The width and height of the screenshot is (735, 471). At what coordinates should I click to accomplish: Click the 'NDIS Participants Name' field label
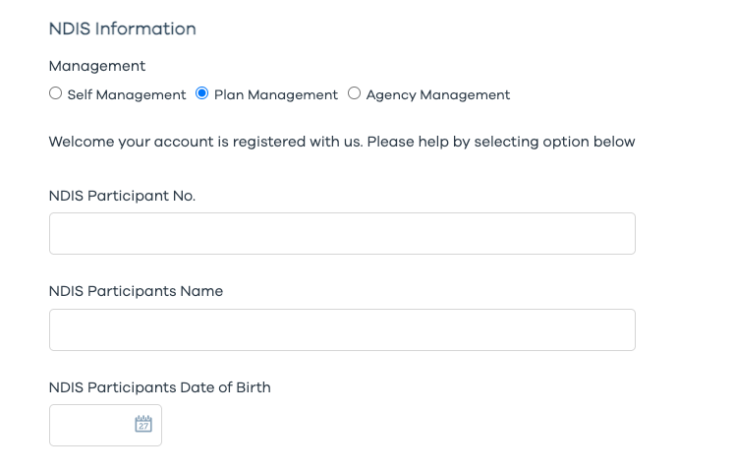[x=136, y=291]
